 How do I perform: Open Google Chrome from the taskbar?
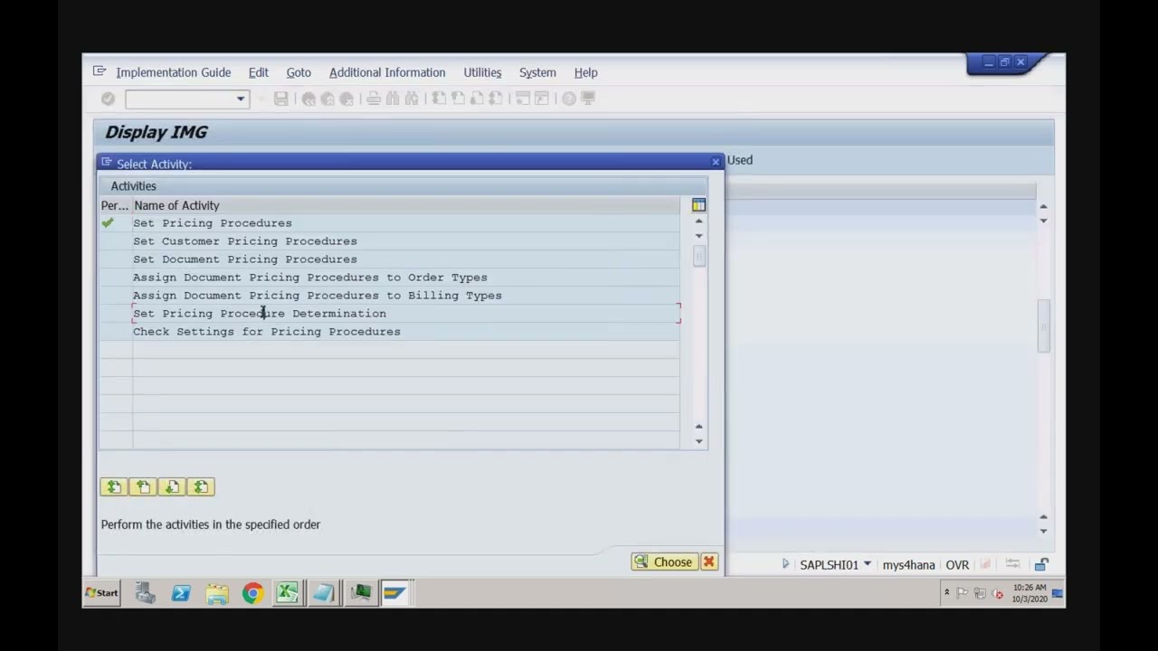252,593
